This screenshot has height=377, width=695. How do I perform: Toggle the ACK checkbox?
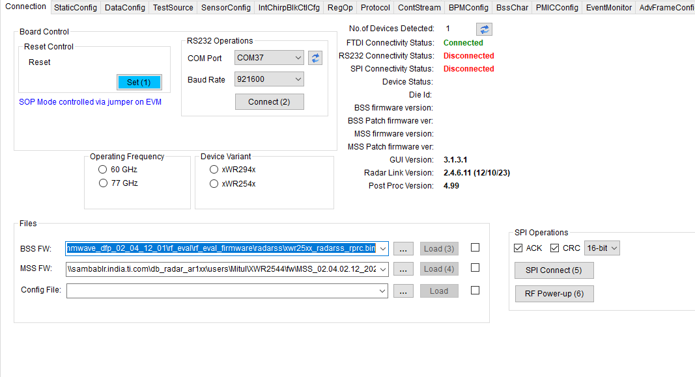(x=518, y=248)
